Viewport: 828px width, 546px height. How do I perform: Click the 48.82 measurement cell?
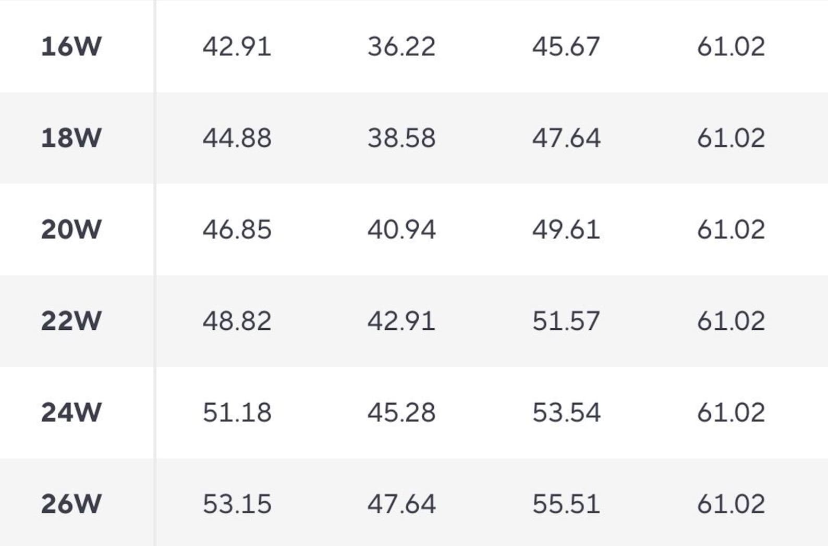(x=237, y=320)
